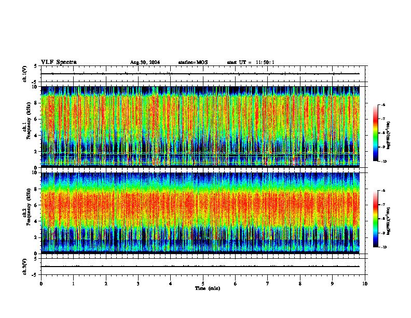Click the ch.1 PSD color bar
Viewport: 411px width, 318px height.
[x=375, y=133]
